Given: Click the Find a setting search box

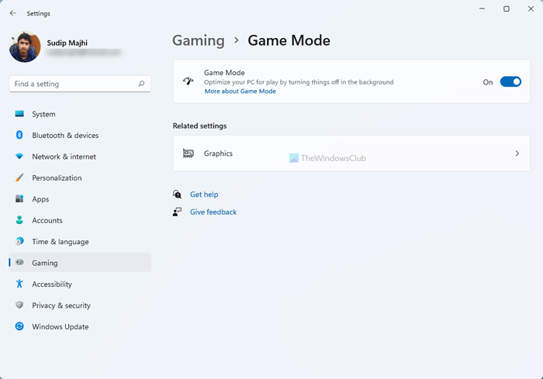Looking at the screenshot, I should point(74,84).
